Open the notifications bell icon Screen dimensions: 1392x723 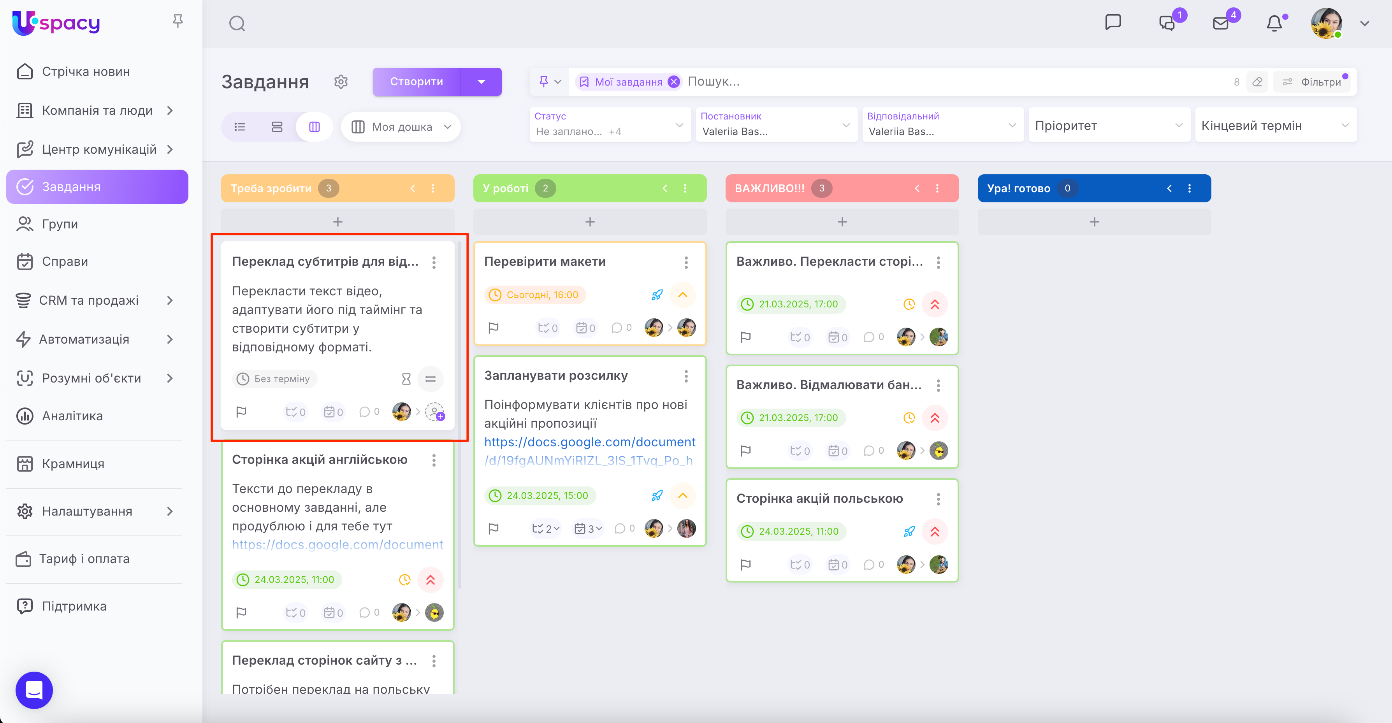1274,23
